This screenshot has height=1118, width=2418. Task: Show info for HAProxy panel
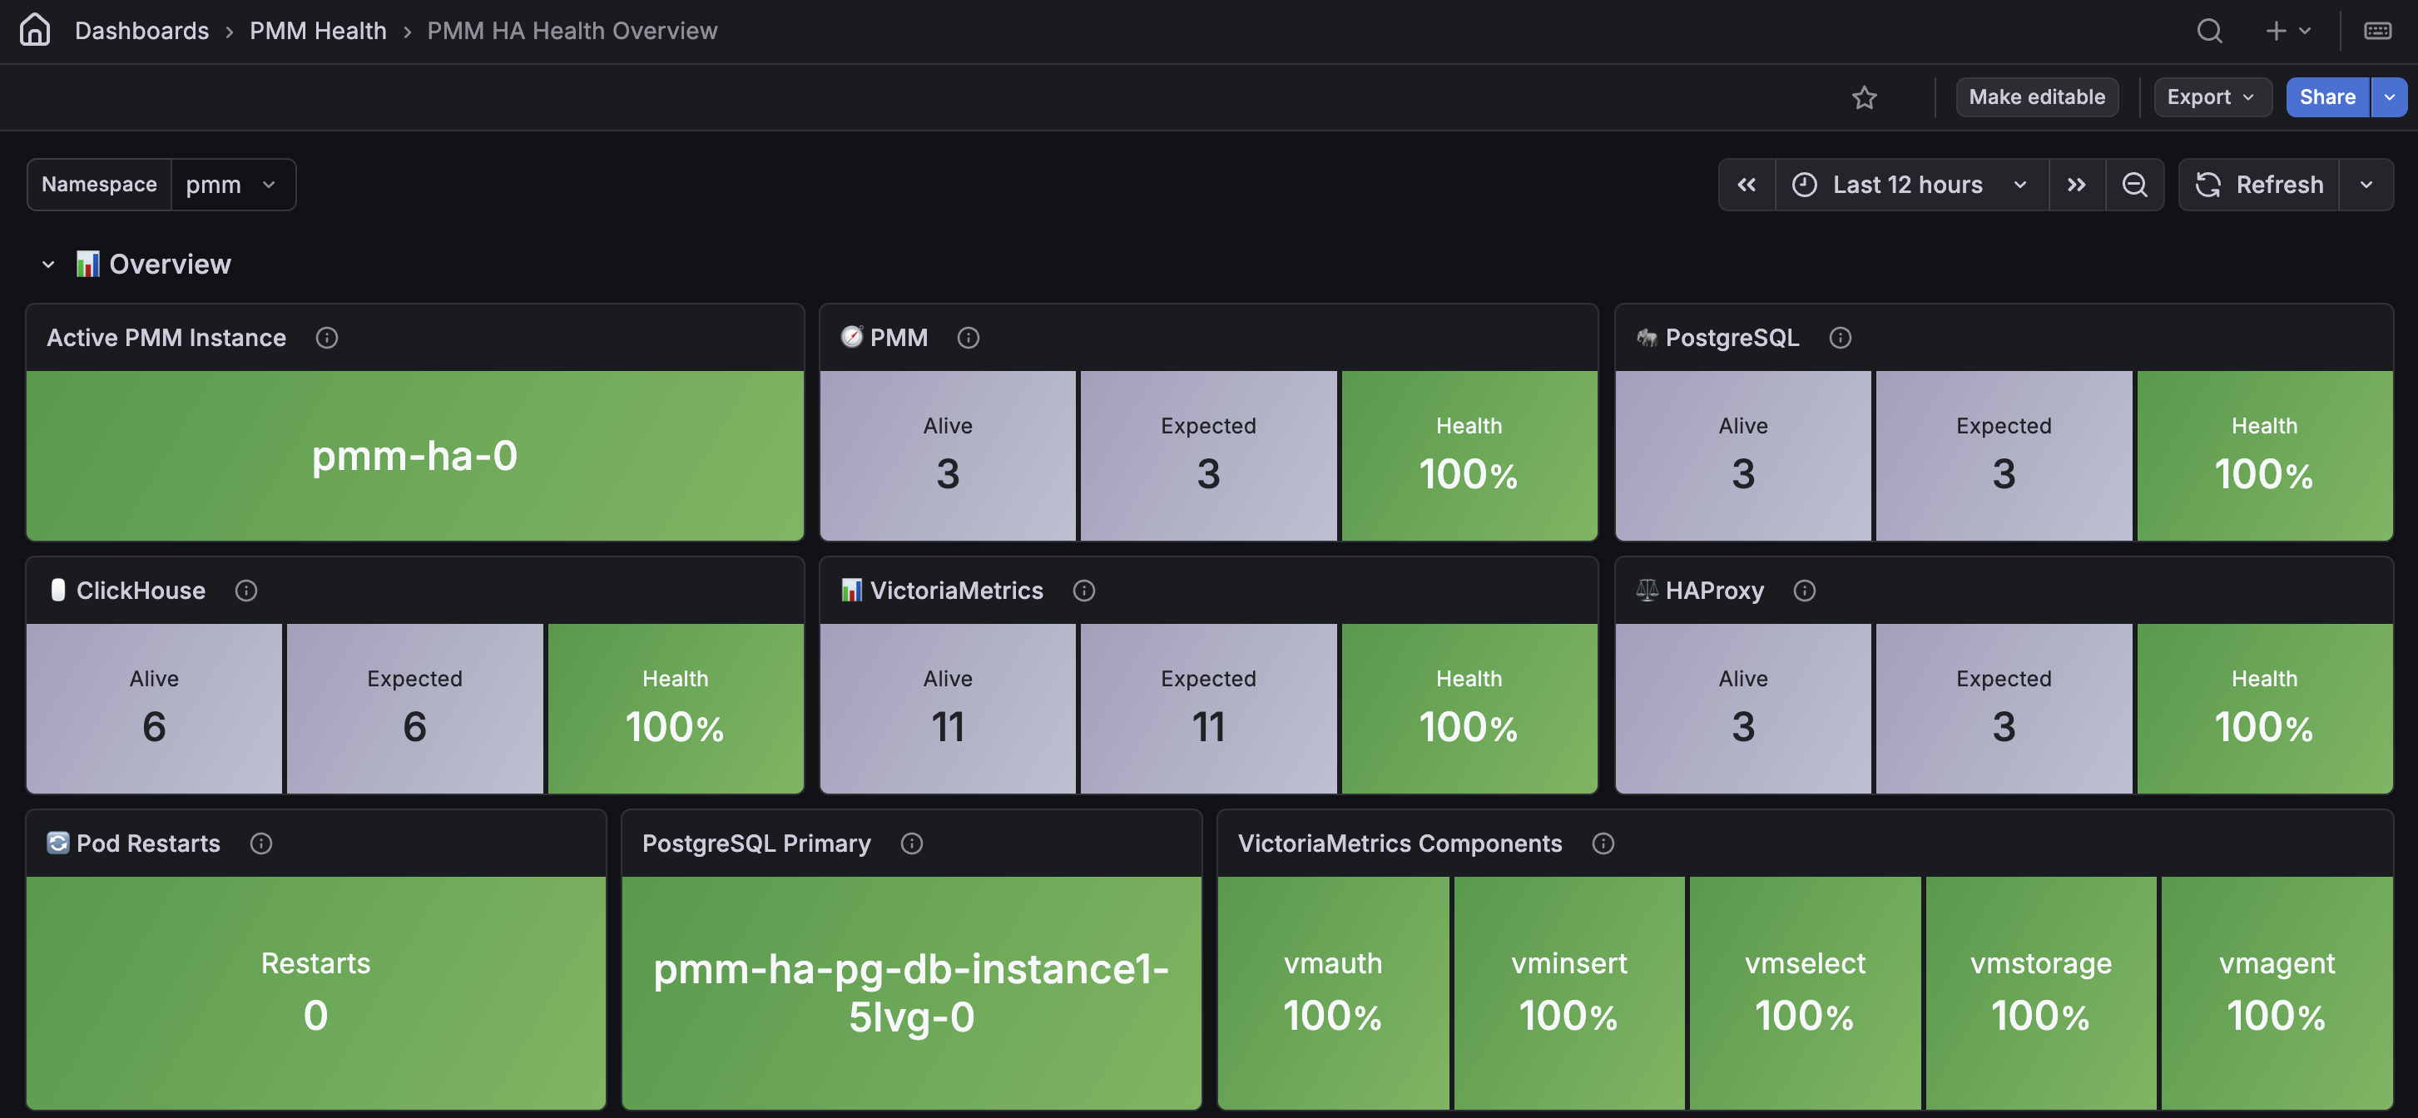pos(1804,591)
